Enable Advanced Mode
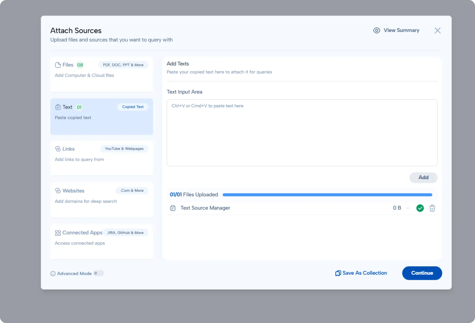Image resolution: width=475 pixels, height=323 pixels. (x=99, y=273)
